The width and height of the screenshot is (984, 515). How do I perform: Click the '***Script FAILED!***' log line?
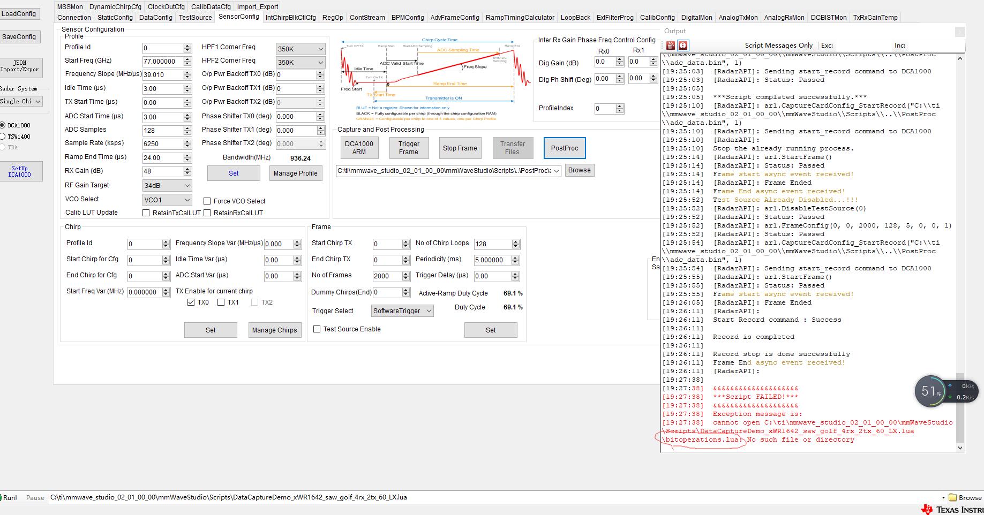(x=755, y=397)
